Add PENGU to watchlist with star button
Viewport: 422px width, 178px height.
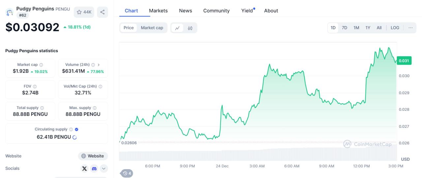point(84,12)
